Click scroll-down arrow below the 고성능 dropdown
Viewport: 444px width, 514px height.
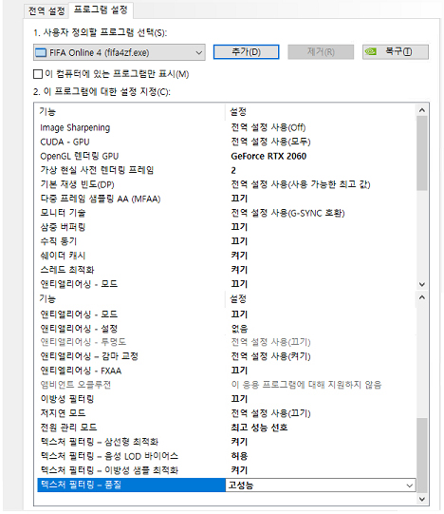click(422, 499)
